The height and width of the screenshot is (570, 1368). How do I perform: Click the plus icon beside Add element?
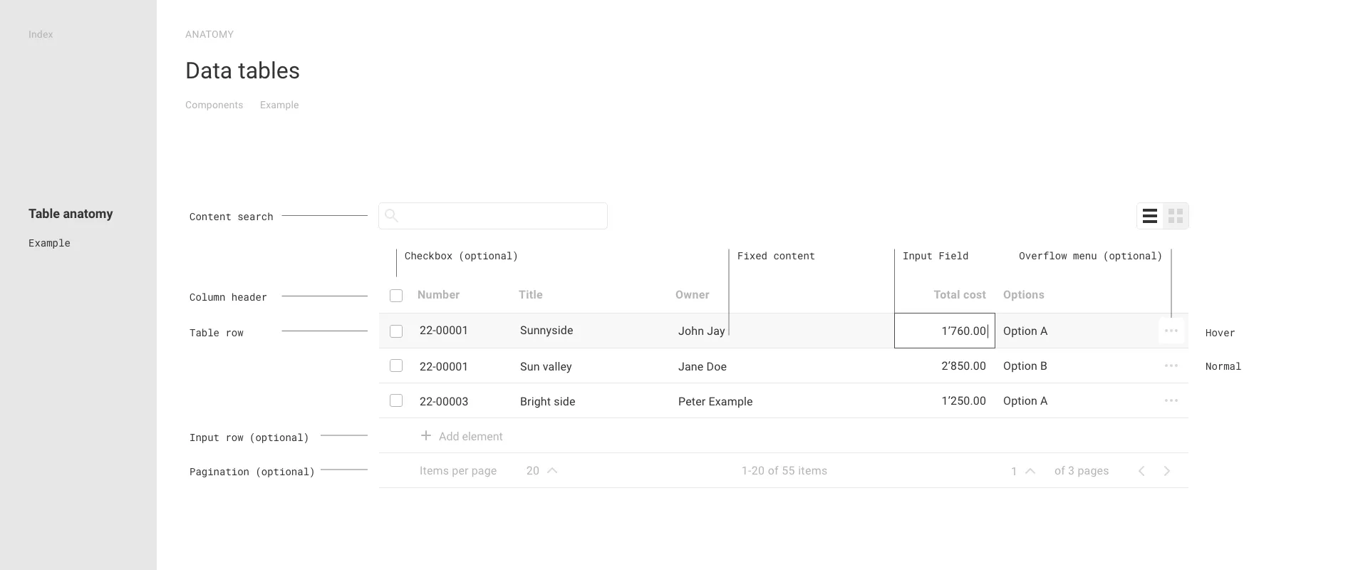pos(425,435)
